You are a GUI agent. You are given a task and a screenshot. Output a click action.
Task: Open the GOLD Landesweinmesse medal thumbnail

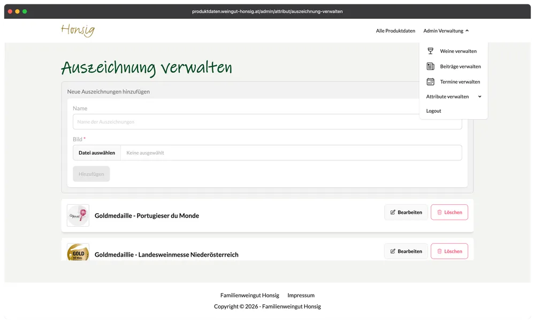pos(78,252)
